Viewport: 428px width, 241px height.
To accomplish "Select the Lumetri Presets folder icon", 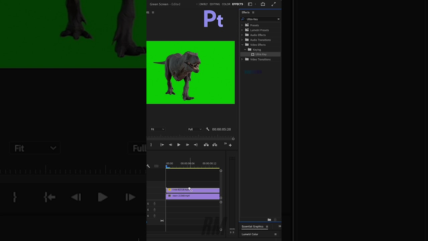I will point(247,30).
